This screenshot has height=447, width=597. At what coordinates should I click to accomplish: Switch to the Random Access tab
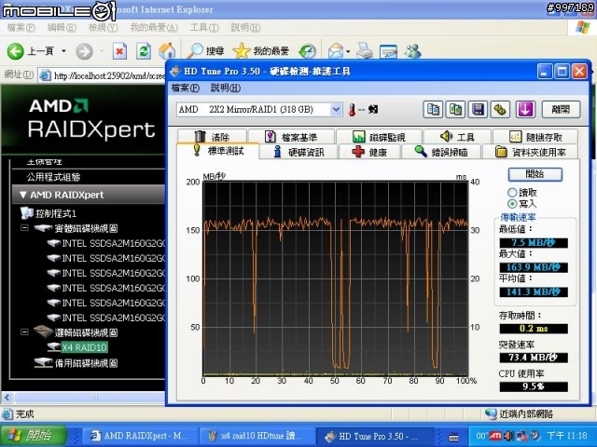pos(535,137)
